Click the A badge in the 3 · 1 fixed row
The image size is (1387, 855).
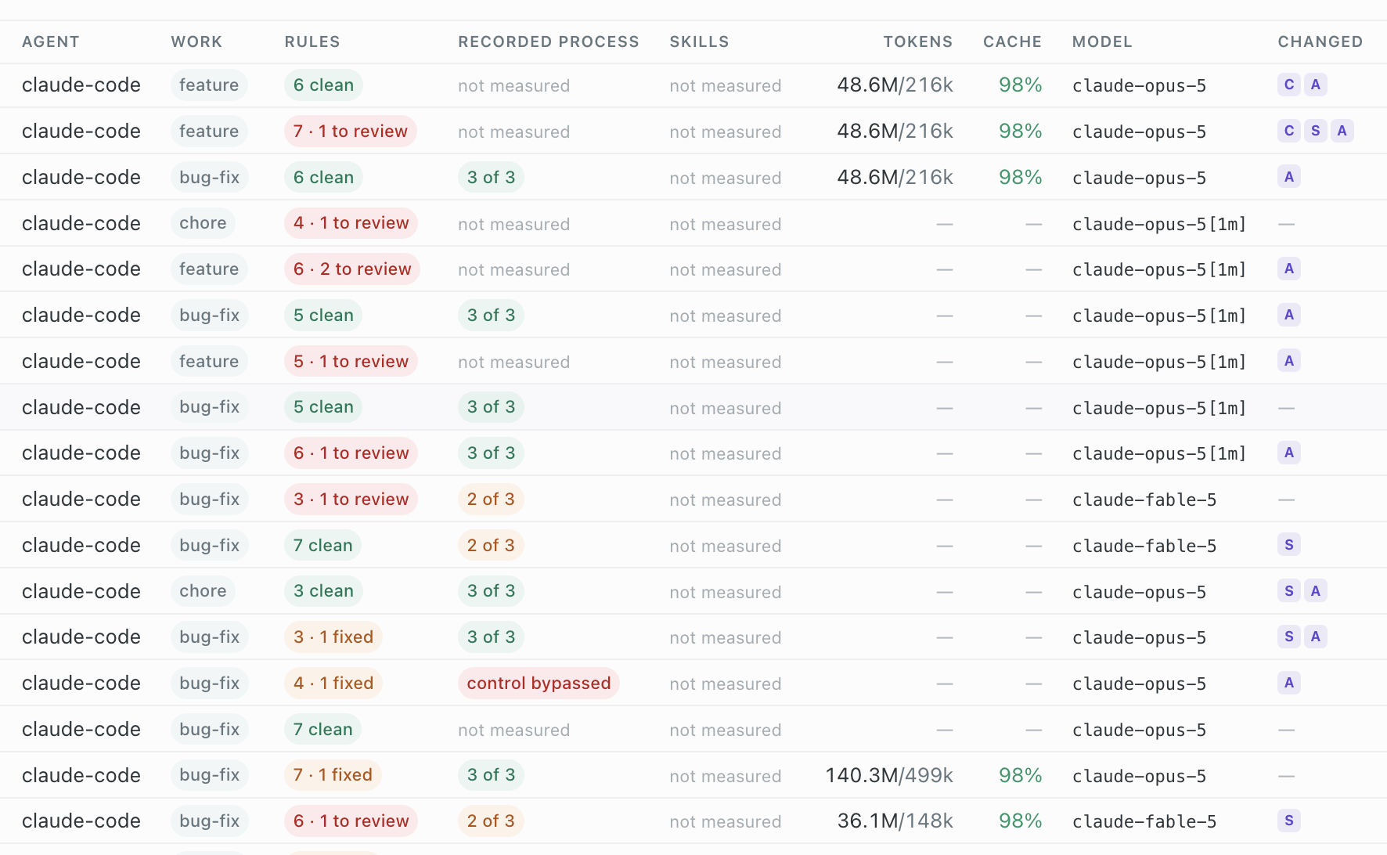point(1316,637)
